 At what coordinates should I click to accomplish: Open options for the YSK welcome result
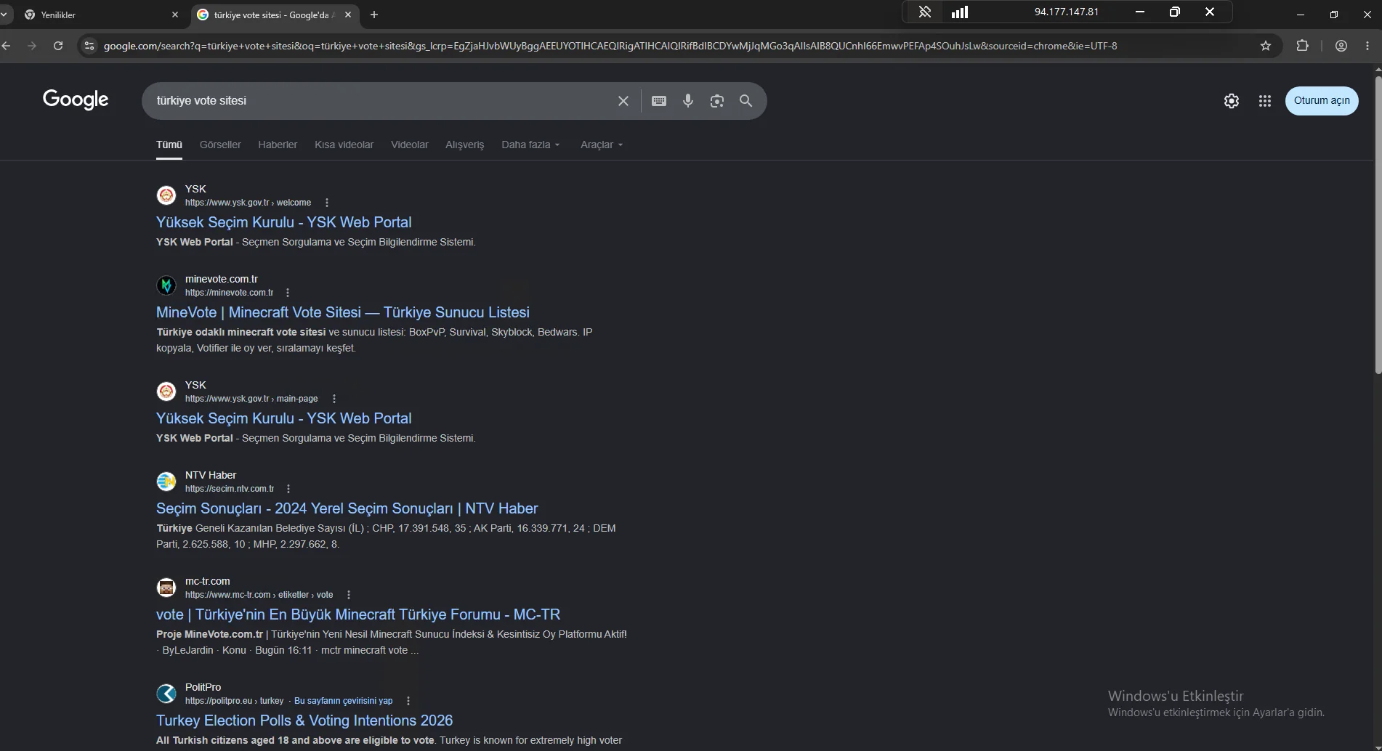point(327,203)
